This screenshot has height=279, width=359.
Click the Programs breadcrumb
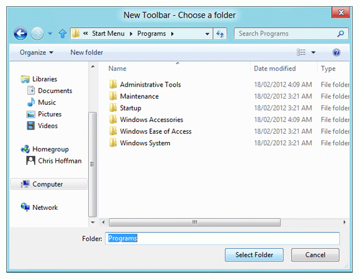click(x=151, y=33)
